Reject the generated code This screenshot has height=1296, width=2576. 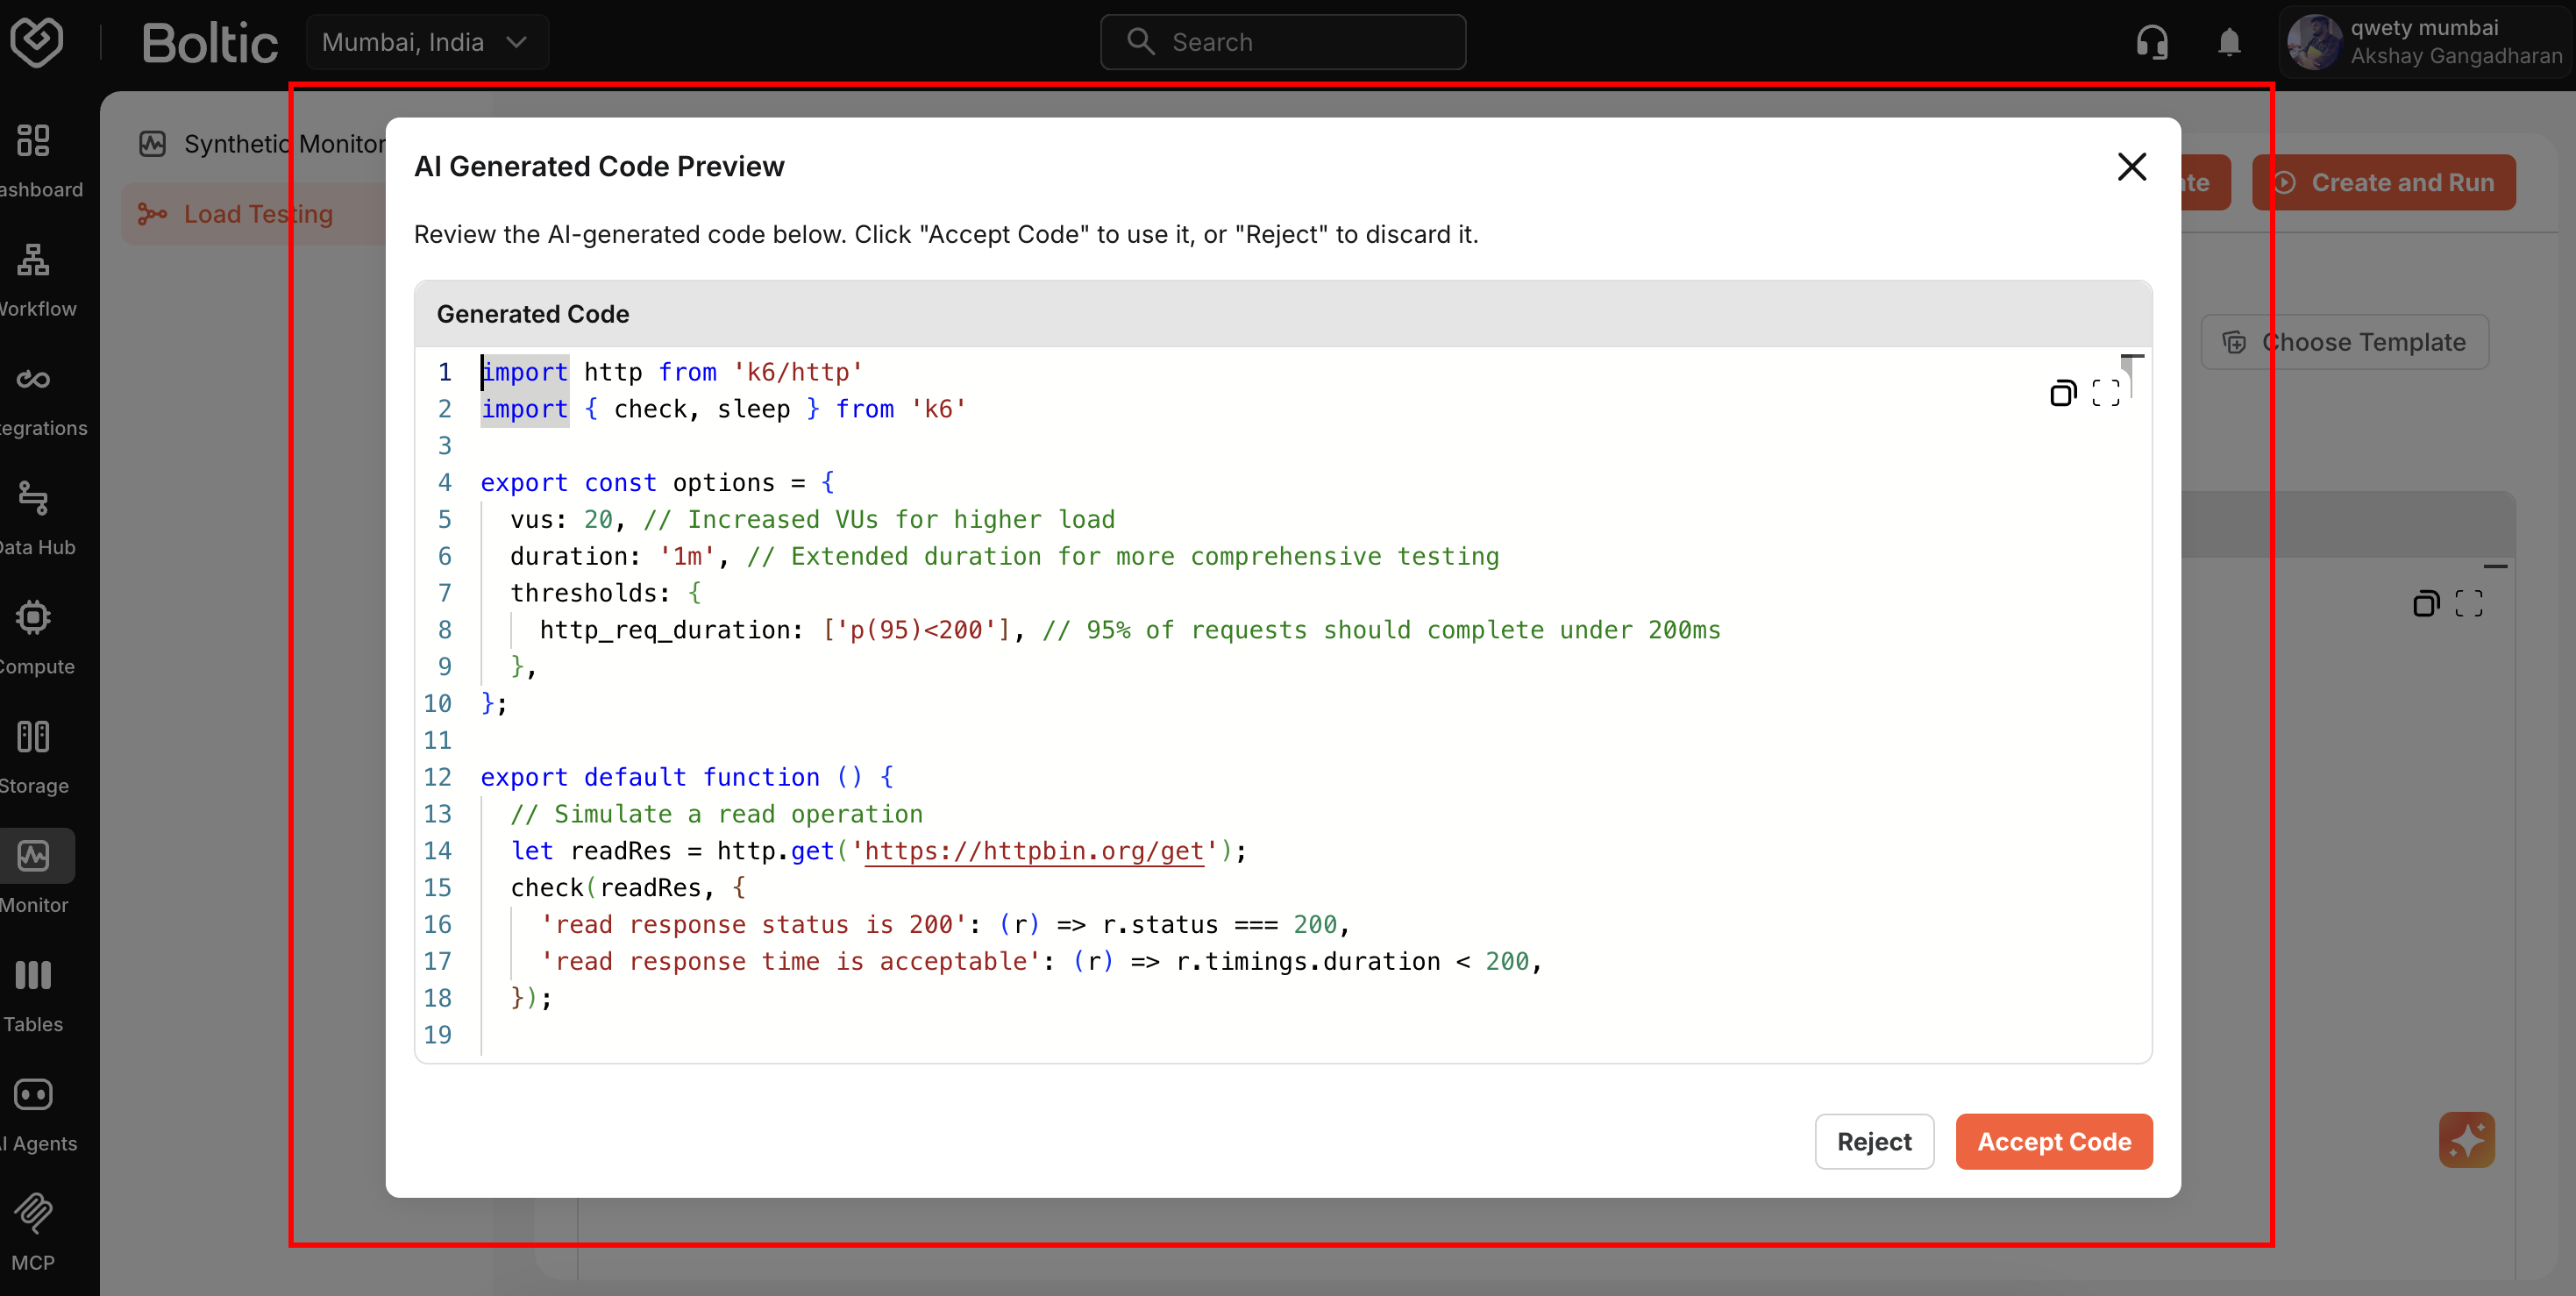pos(1874,1141)
